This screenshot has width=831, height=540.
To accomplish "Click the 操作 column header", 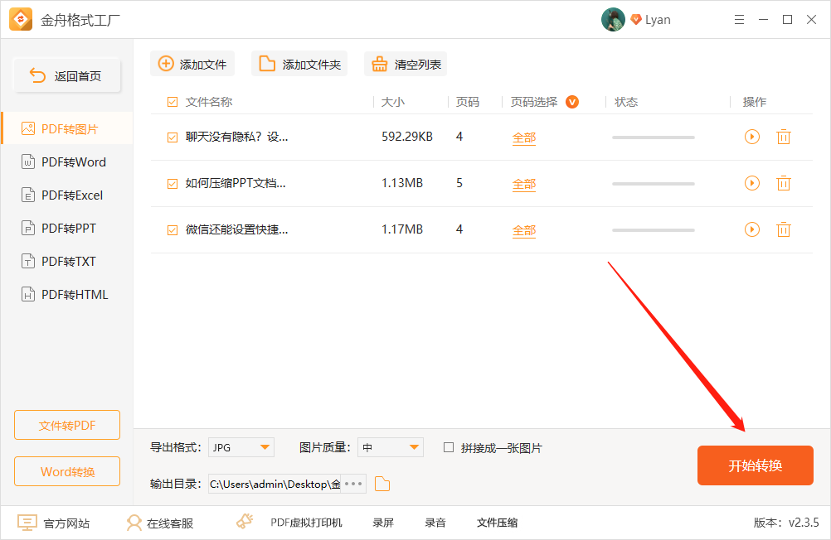I will tap(754, 102).
